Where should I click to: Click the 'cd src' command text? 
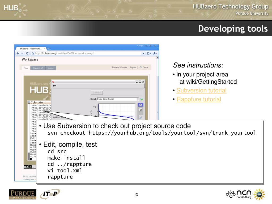(x=57, y=151)
